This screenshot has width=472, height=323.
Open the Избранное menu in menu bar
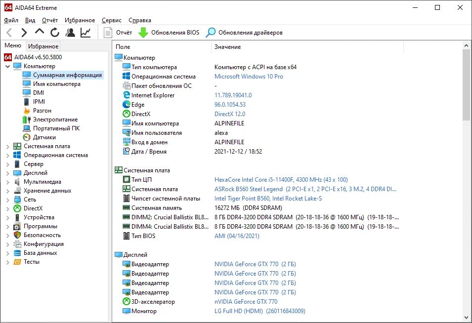click(80, 20)
